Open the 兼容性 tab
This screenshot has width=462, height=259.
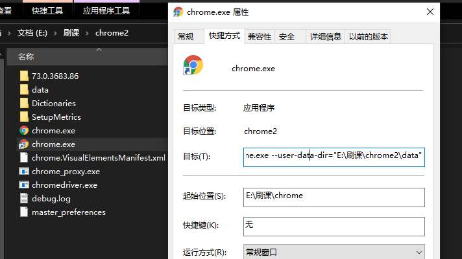pyautogui.click(x=260, y=37)
